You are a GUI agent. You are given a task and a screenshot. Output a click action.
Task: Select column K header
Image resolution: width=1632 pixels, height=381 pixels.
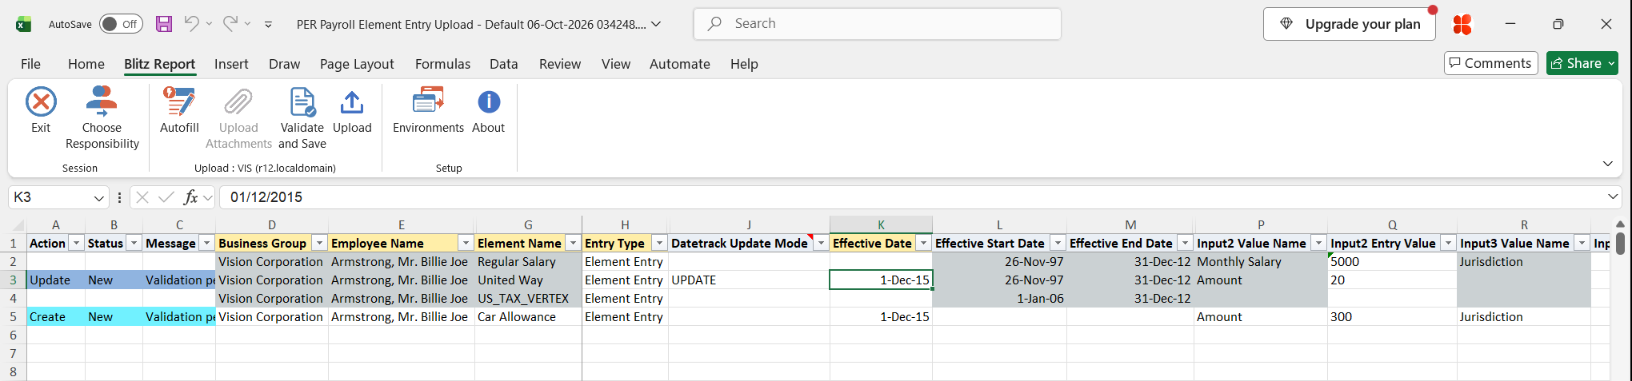(x=881, y=225)
